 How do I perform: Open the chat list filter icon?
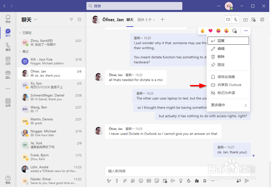pos(71,19)
